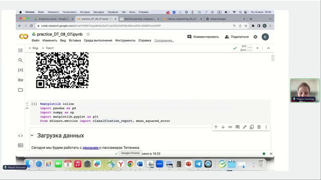Viewport: 321px width, 180px height.
Task: Open the Вид menu in Colab
Action: click(x=63, y=40)
